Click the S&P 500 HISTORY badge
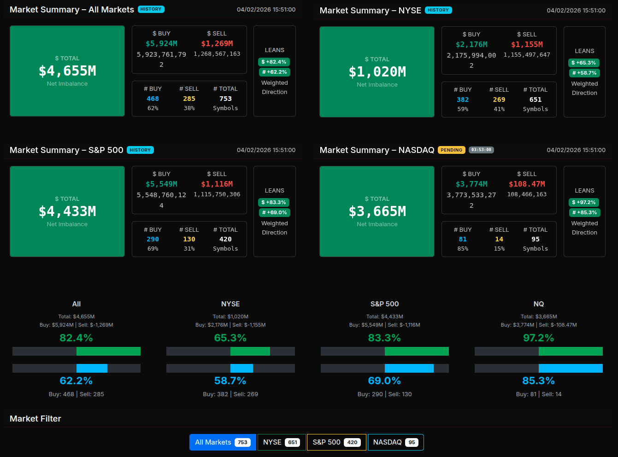 point(140,150)
